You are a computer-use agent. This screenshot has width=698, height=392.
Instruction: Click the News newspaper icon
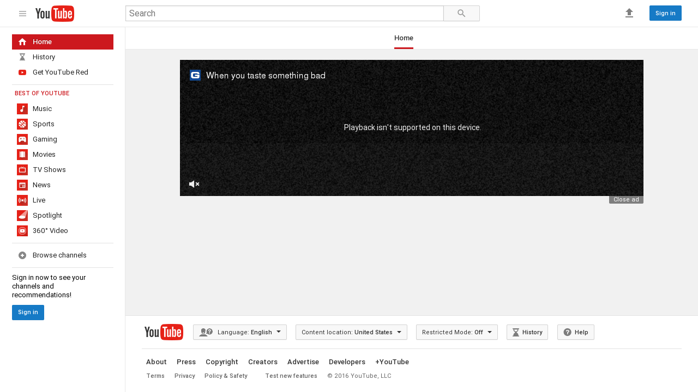pos(22,185)
